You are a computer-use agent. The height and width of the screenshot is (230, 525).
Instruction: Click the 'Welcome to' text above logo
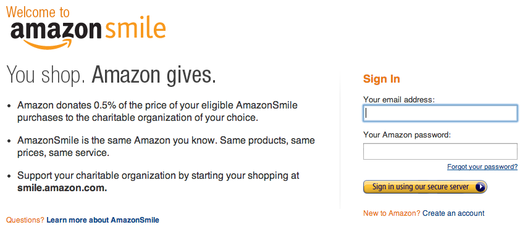pos(38,12)
